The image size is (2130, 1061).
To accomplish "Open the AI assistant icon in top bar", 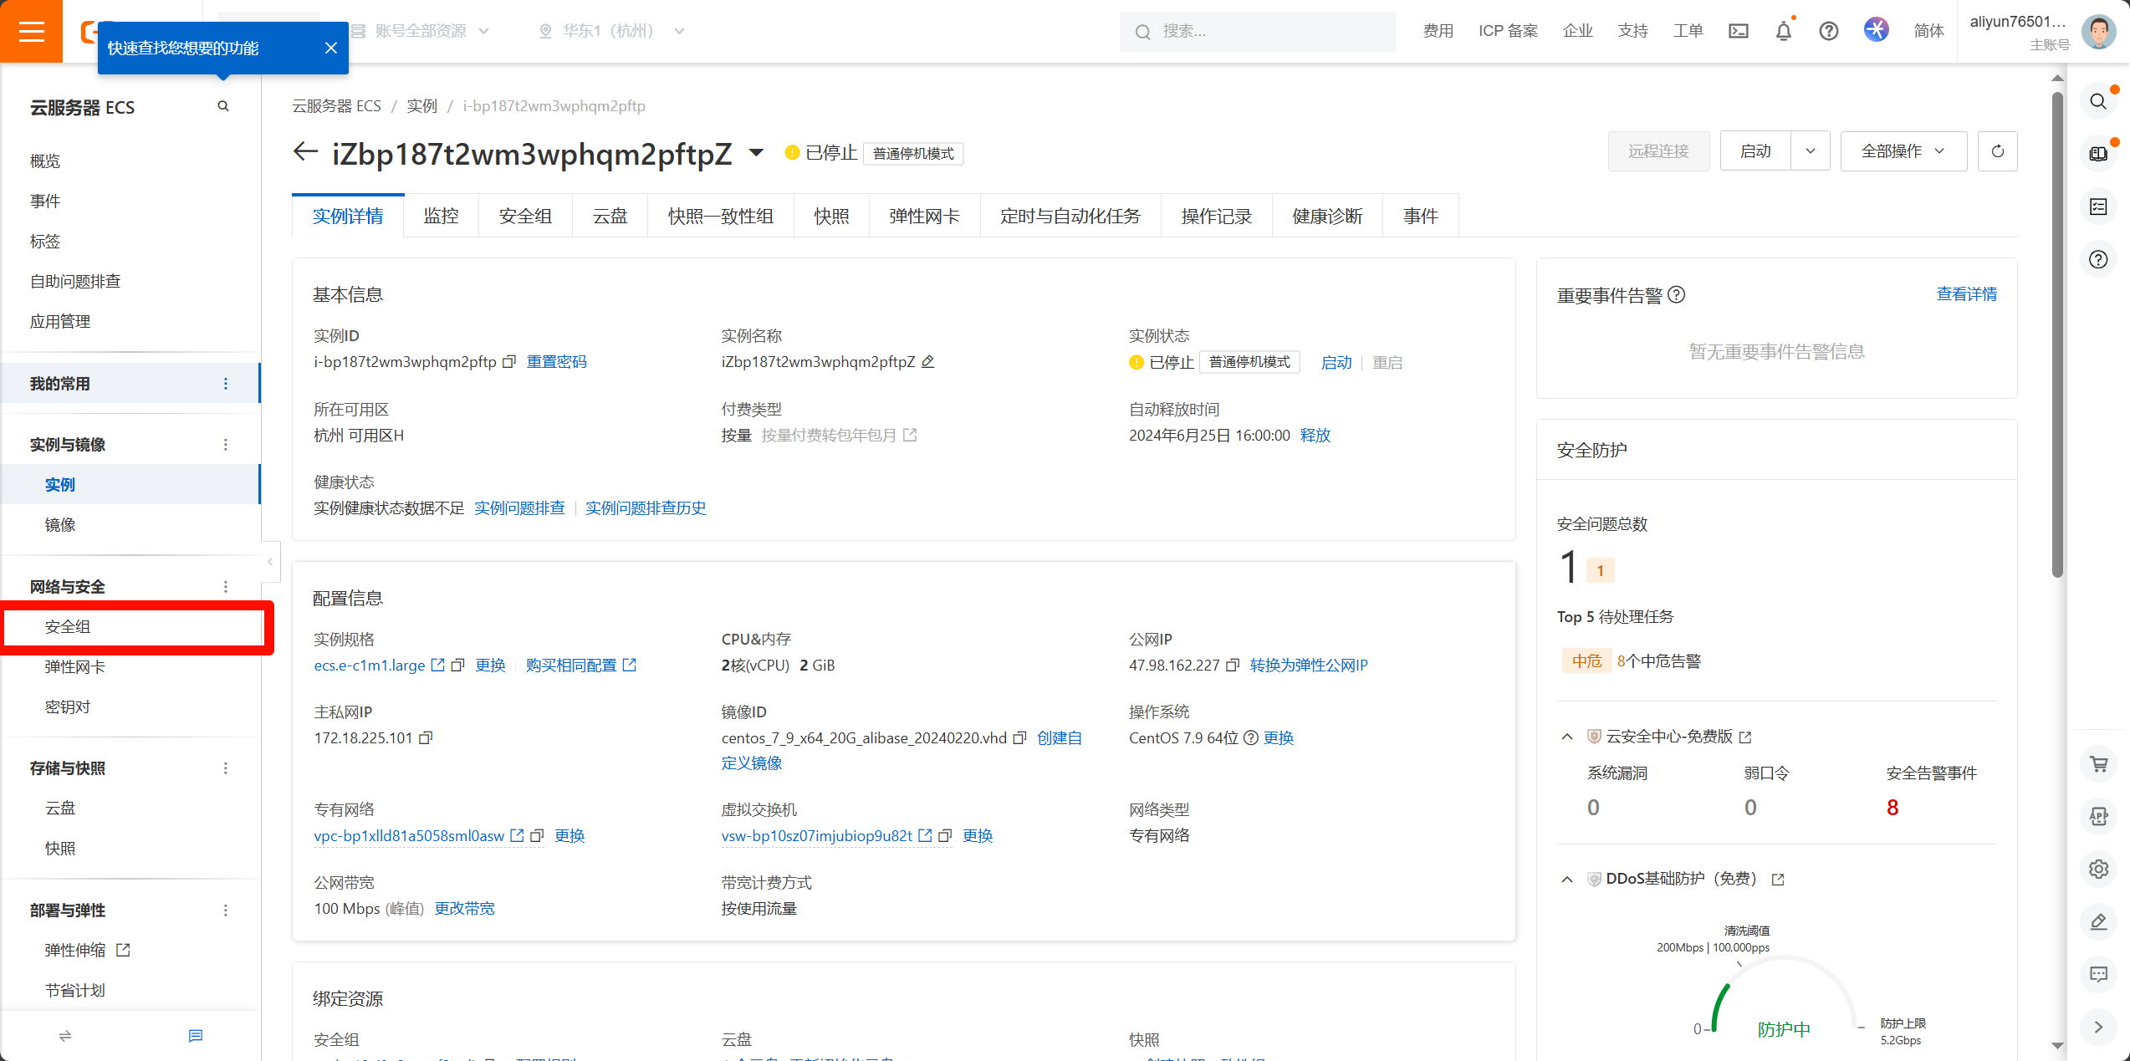I will pos(1877,30).
